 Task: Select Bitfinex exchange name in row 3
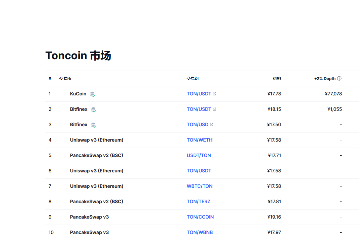click(79, 125)
